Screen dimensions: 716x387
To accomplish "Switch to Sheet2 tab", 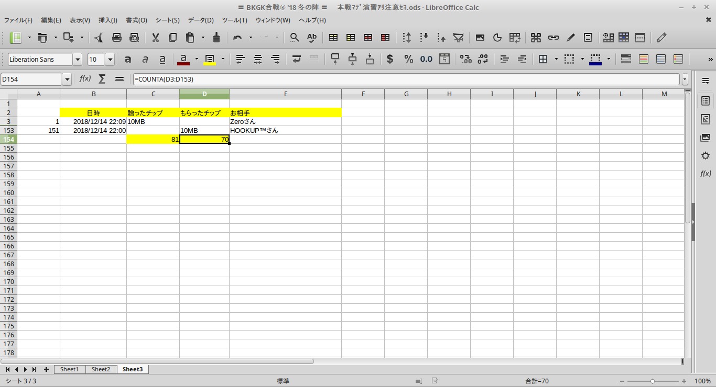I will click(101, 369).
